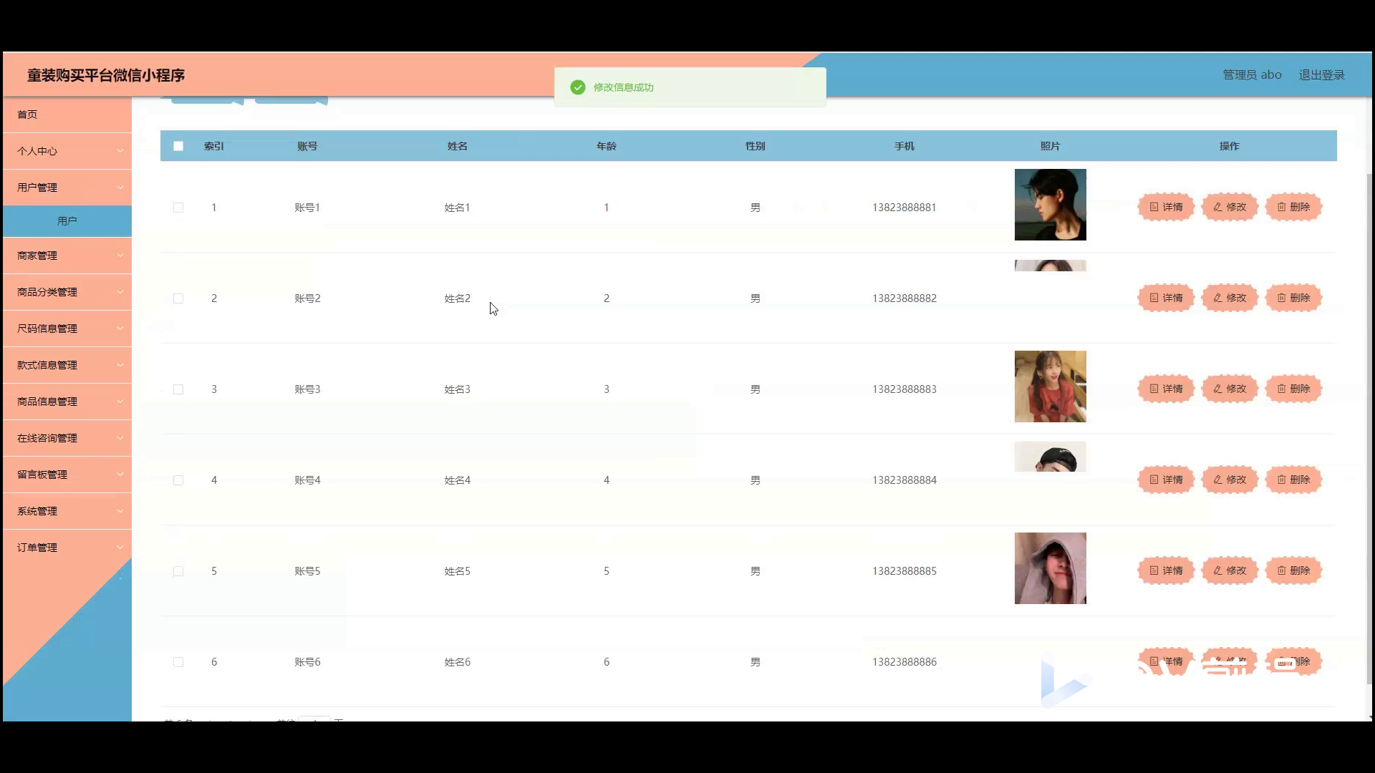Click the 性别 column header

coord(755,146)
